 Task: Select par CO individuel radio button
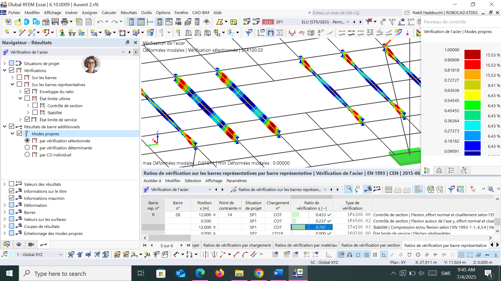[27, 155]
